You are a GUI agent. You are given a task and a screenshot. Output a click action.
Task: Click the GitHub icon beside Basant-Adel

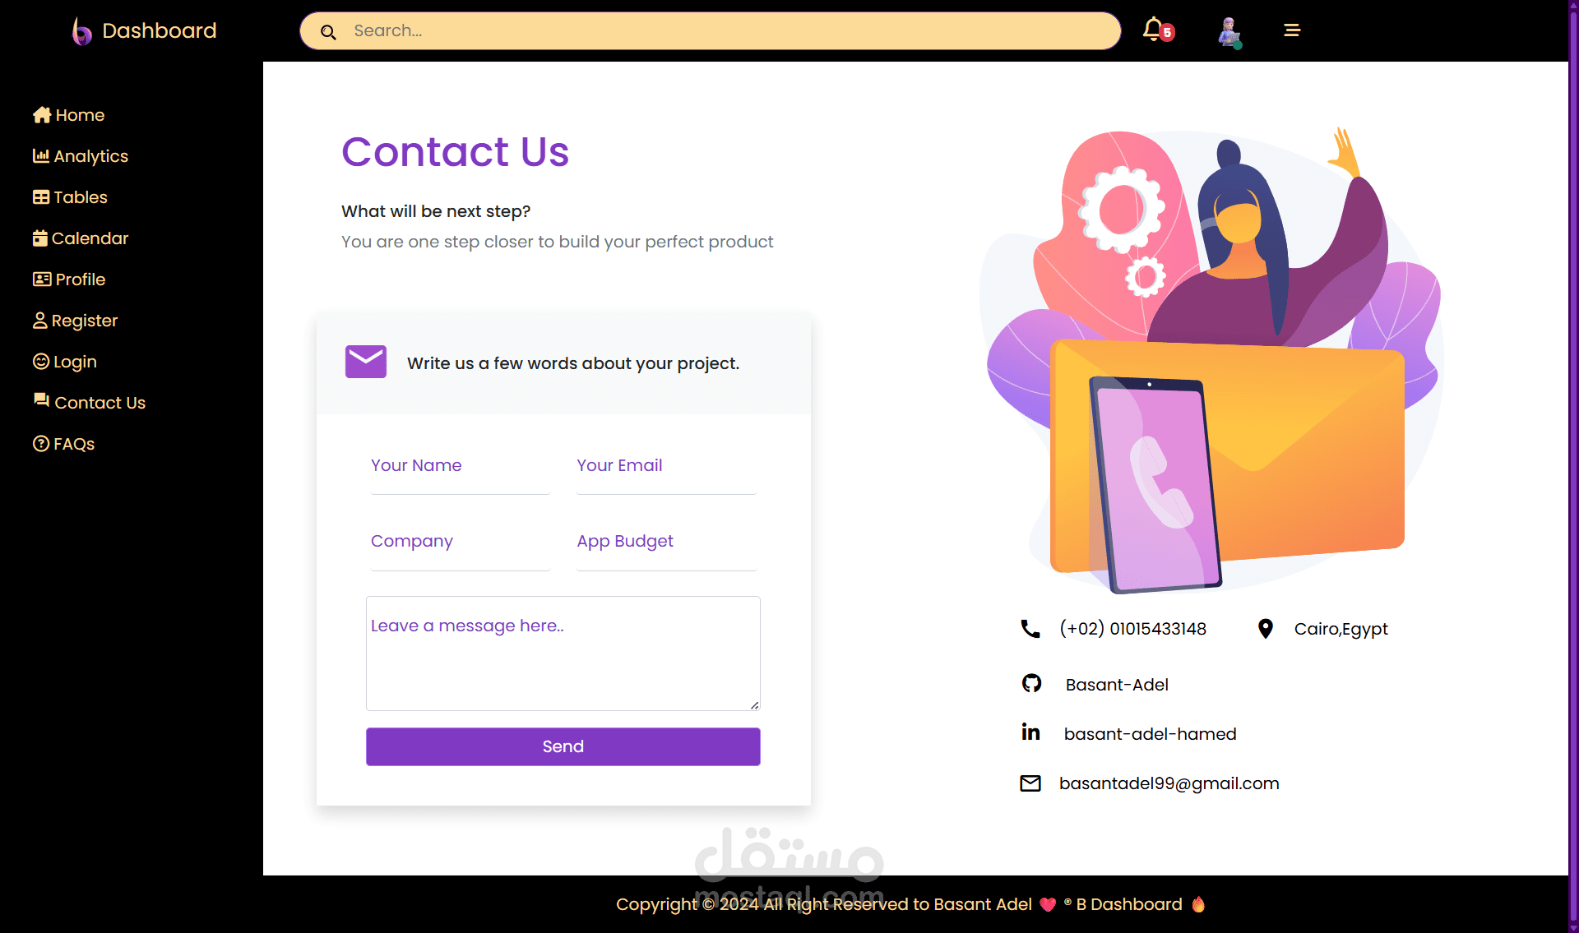[x=1031, y=683]
